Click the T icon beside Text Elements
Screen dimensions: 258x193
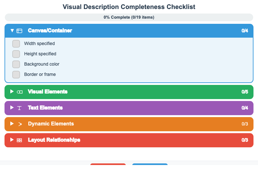(20, 108)
